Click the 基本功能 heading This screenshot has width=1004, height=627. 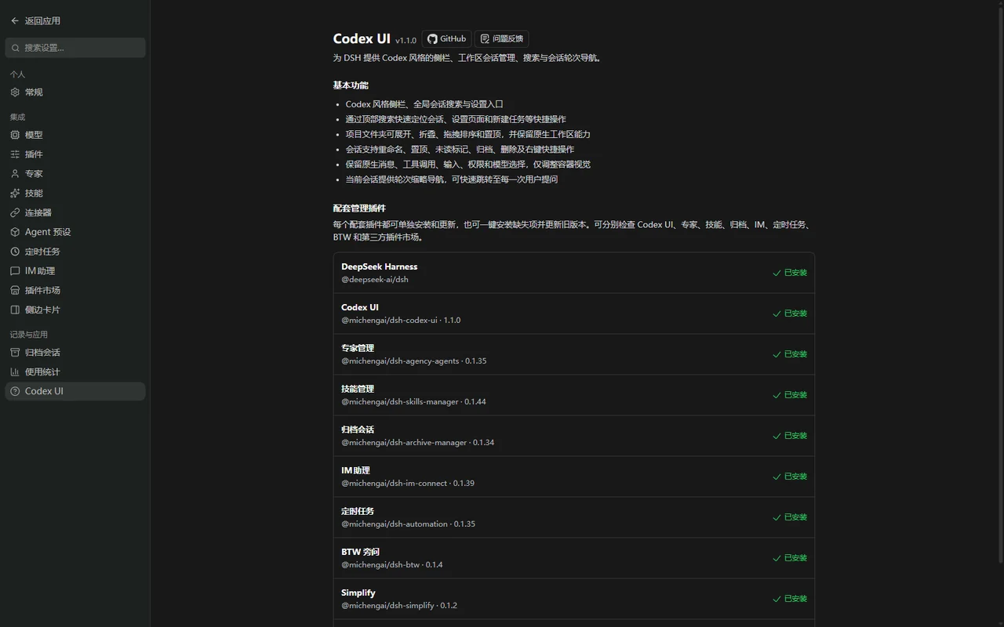pos(351,85)
